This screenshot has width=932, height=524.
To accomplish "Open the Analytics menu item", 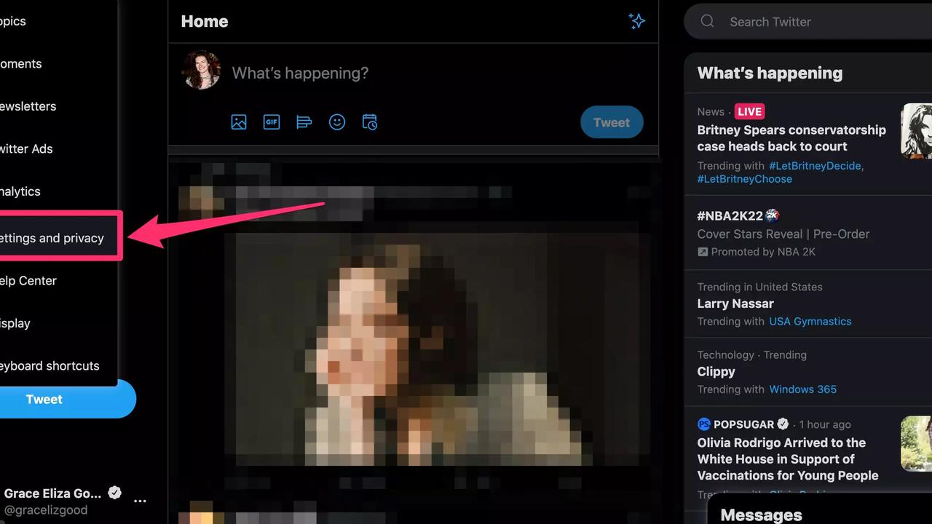I will click(x=20, y=191).
